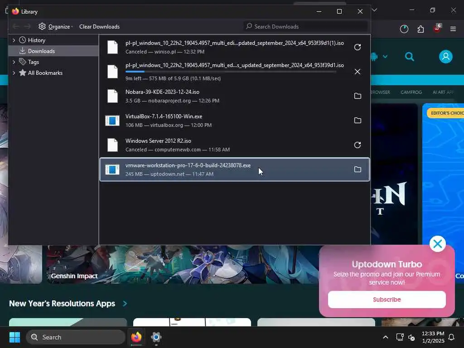The height and width of the screenshot is (348, 464).
Task: Cancel the in-progress Windows 10 ISO download
Action: click(358, 72)
